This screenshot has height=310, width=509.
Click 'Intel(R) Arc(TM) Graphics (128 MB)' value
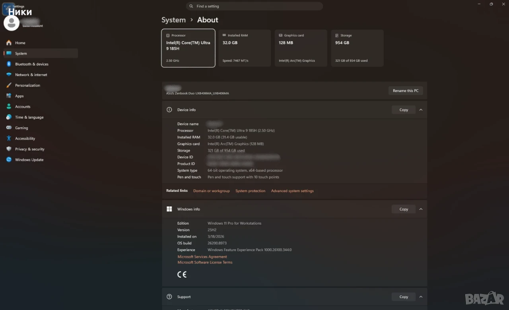click(x=236, y=144)
